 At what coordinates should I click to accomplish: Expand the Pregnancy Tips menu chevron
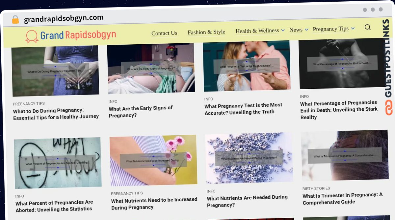click(x=353, y=29)
